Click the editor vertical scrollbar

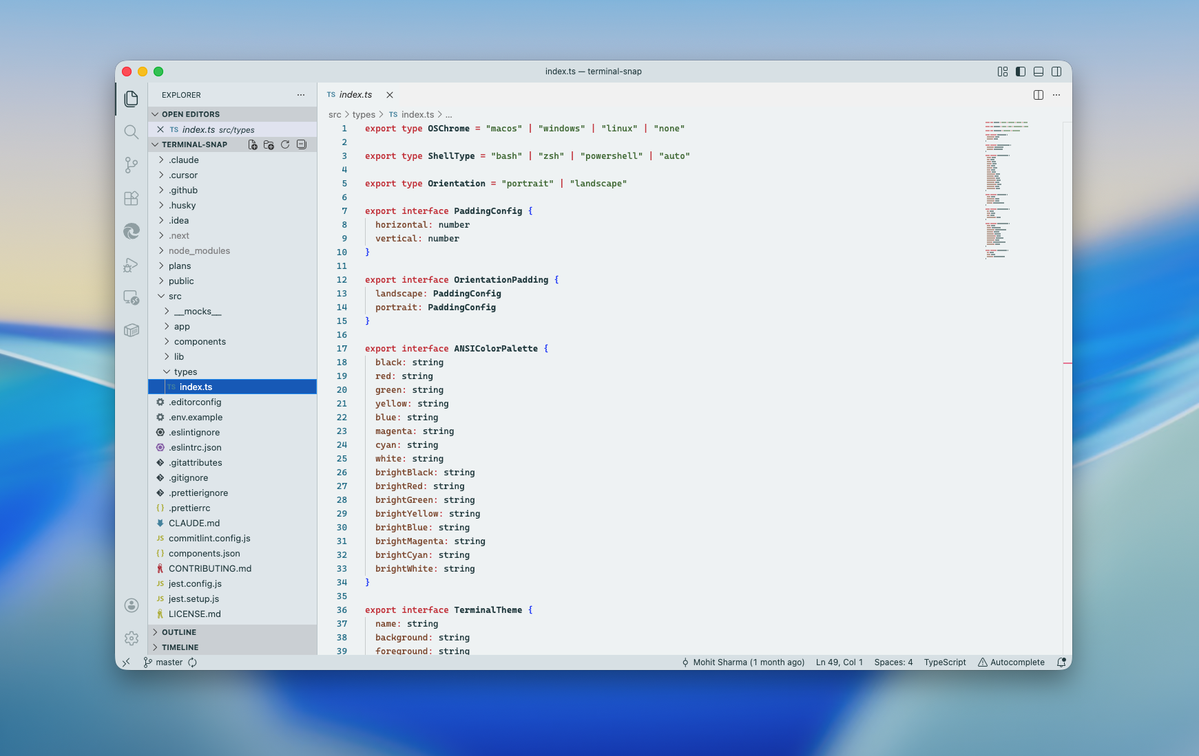(x=1067, y=388)
